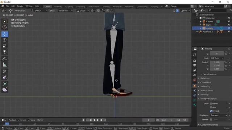Open the outliner filter funnel
Image resolution: width=232 pixels, height=130 pixels.
(x=231, y=10)
